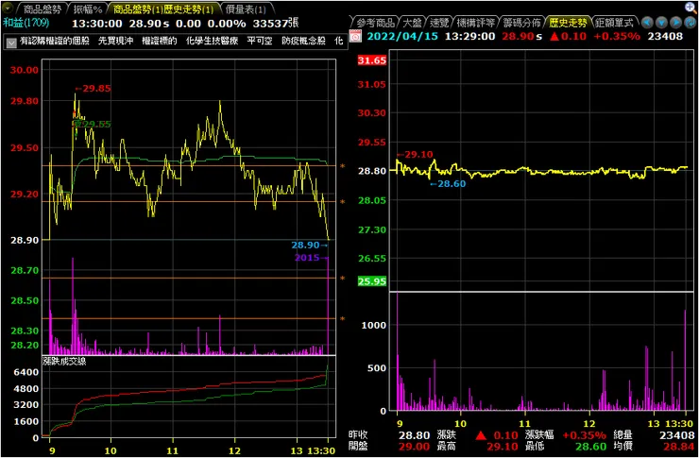This screenshot has width=699, height=458.
Task: Select the 平可空 category
Action: [260, 42]
